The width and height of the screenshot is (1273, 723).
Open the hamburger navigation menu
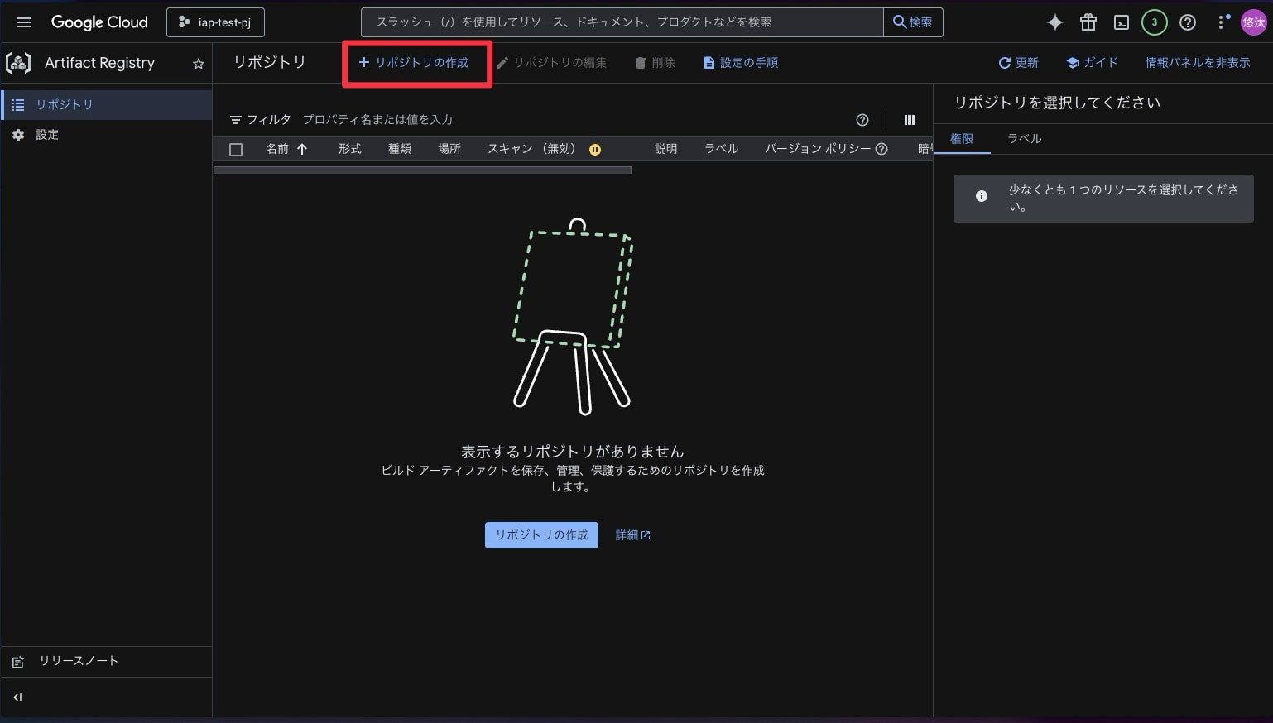[x=24, y=22]
